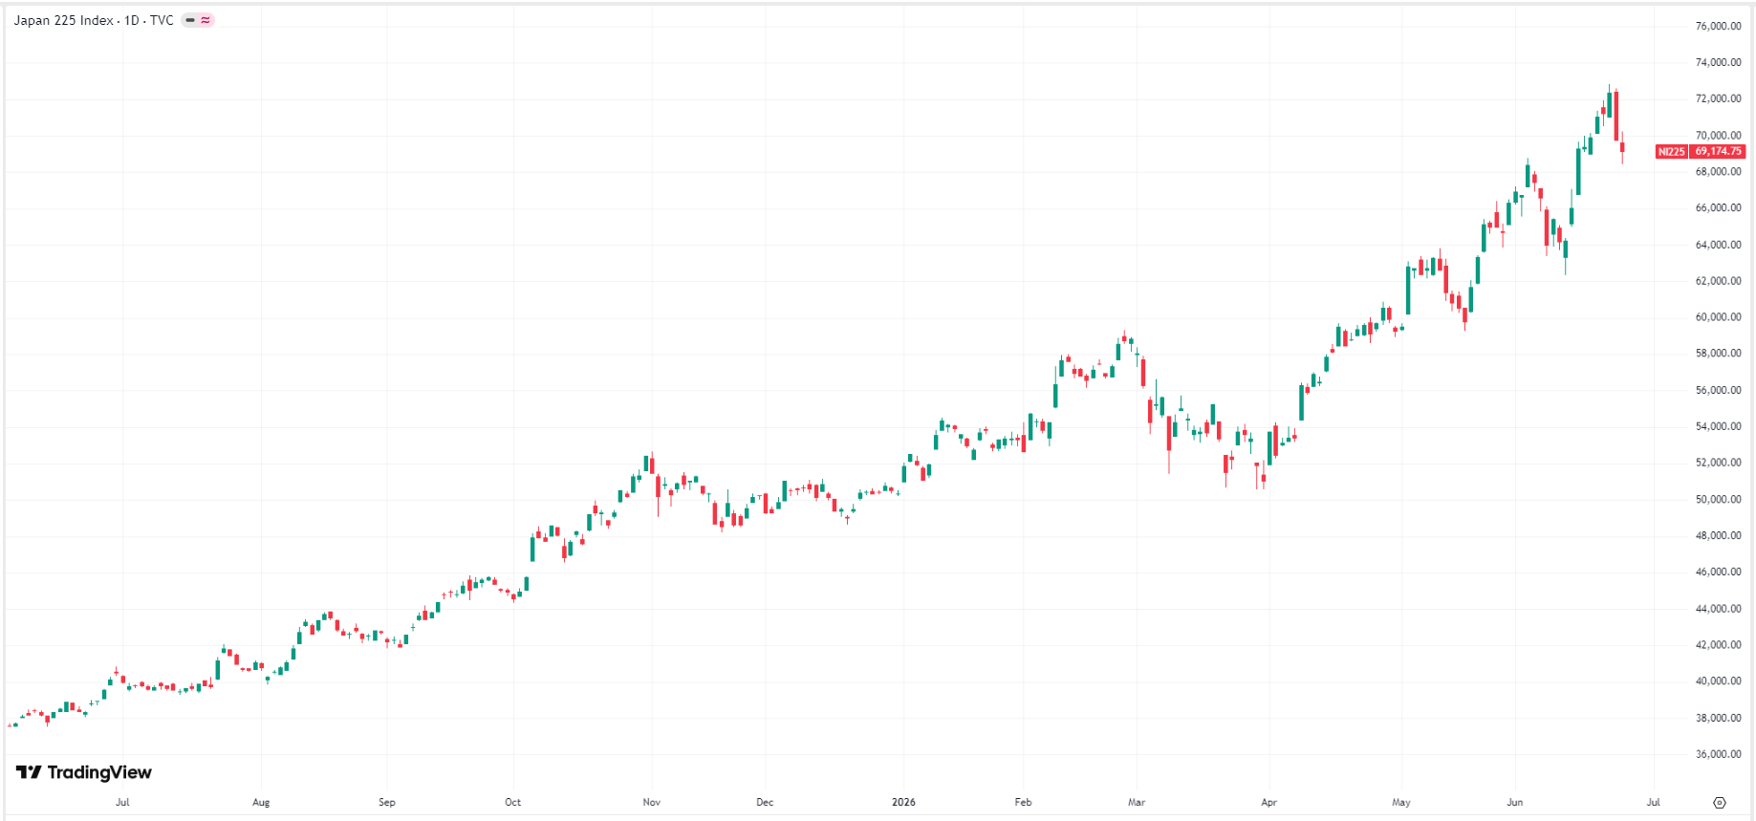The height and width of the screenshot is (821, 1756).
Task: Click the Japan 225 Index symbol title
Action: pyautogui.click(x=63, y=20)
